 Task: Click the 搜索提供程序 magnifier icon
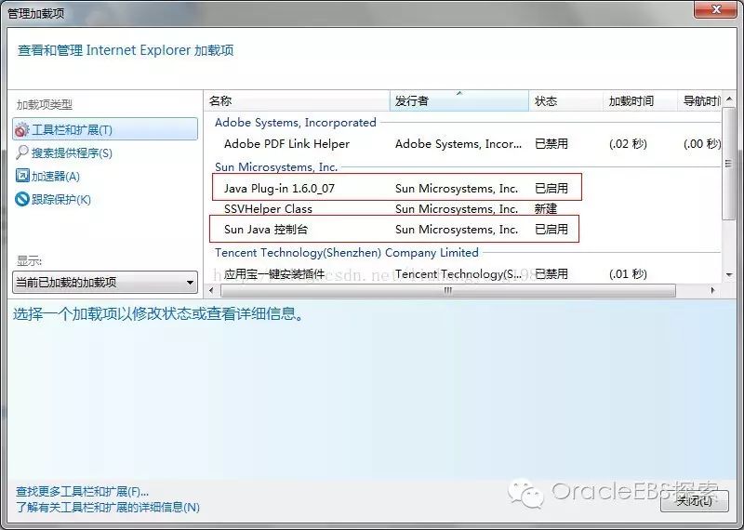point(21,152)
